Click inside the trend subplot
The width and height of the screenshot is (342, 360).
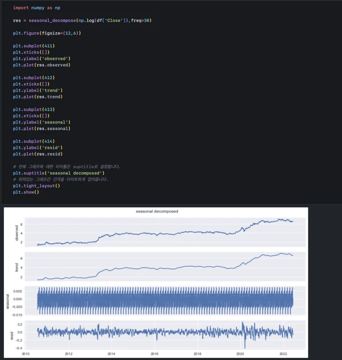(165, 266)
